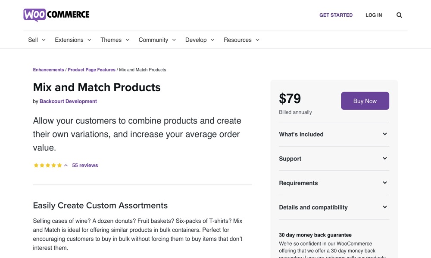This screenshot has height=258, width=431.
Task: Expand the rating breakdown caret
Action: point(66,165)
